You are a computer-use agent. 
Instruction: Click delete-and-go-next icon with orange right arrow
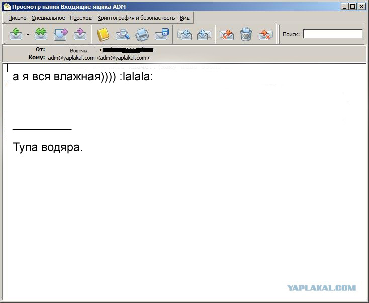[x=265, y=34]
